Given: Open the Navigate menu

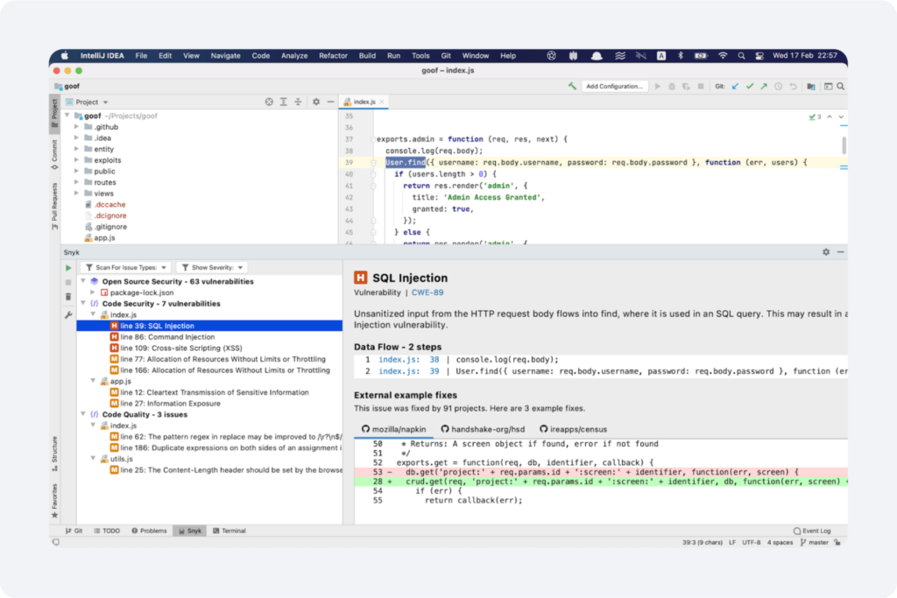Looking at the screenshot, I should pos(225,56).
